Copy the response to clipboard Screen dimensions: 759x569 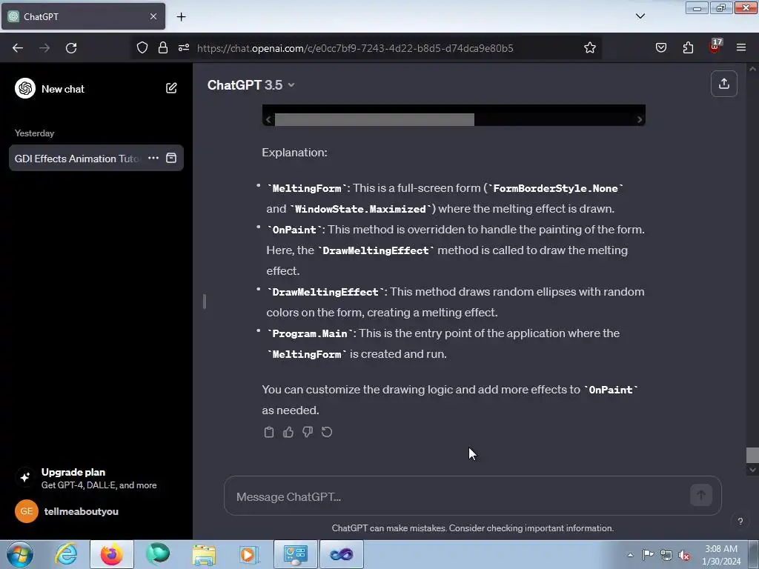(268, 432)
